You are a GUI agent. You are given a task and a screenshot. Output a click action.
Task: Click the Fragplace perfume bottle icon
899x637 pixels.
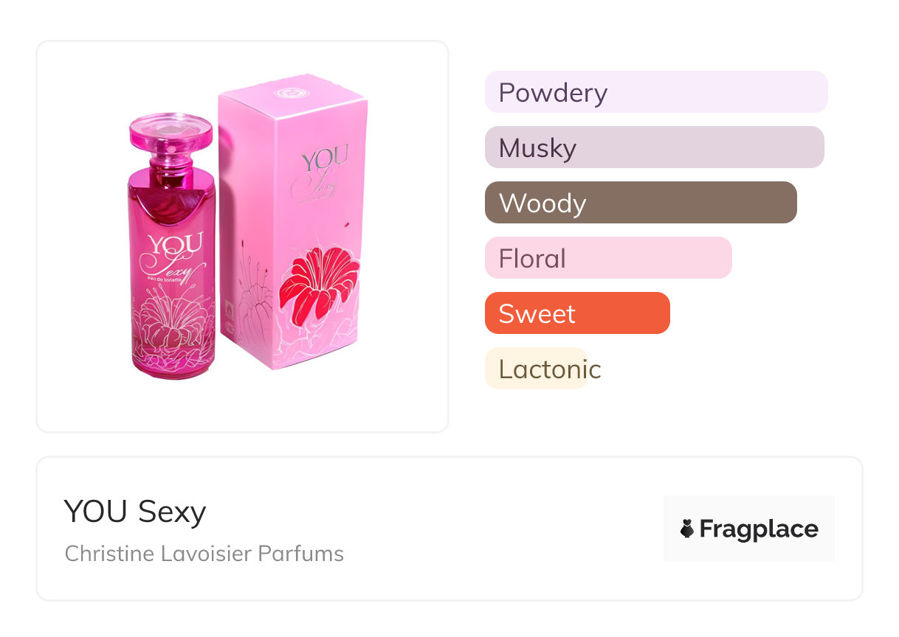pos(687,529)
